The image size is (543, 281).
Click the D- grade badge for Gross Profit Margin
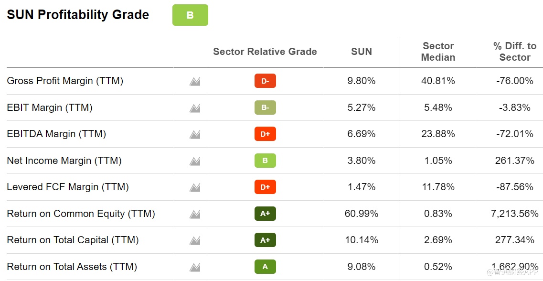pos(265,81)
